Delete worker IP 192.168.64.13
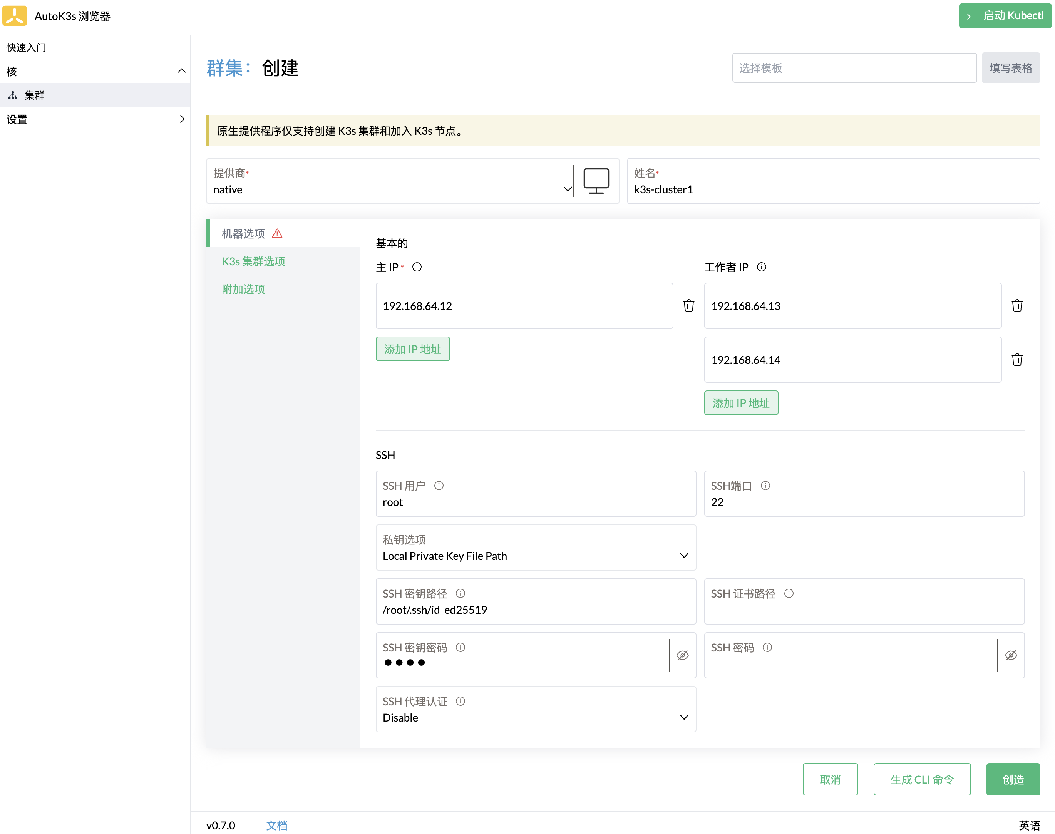Image resolution: width=1055 pixels, height=834 pixels. tap(1017, 306)
